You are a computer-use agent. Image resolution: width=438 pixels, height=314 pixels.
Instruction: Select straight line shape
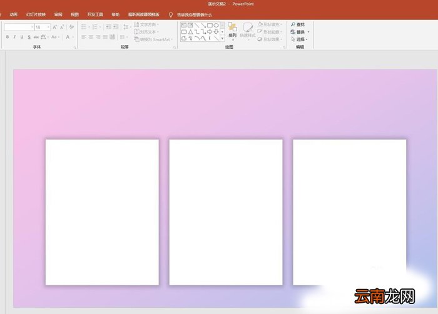[x=196, y=25]
